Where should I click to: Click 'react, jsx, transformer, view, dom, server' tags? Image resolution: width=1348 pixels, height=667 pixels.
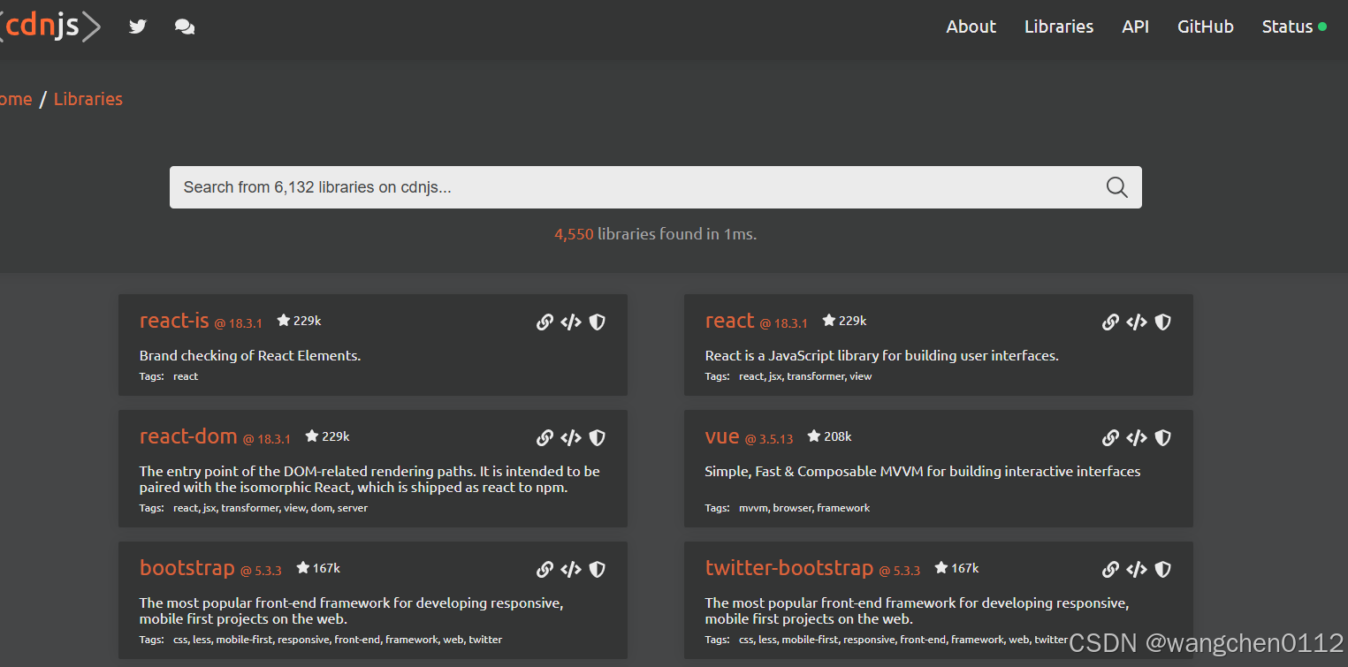(x=270, y=508)
